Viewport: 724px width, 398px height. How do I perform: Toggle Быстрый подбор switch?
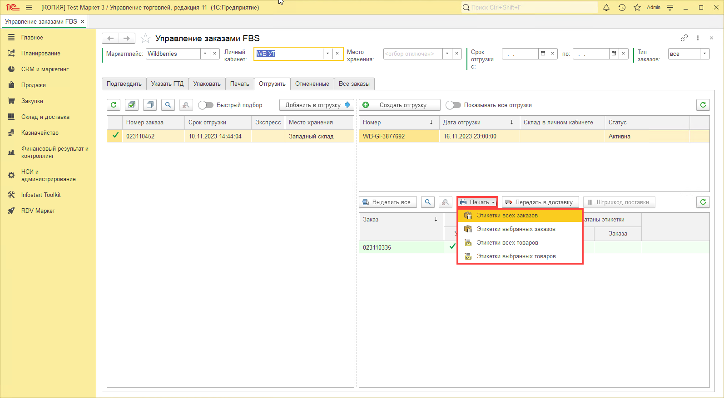coord(206,105)
